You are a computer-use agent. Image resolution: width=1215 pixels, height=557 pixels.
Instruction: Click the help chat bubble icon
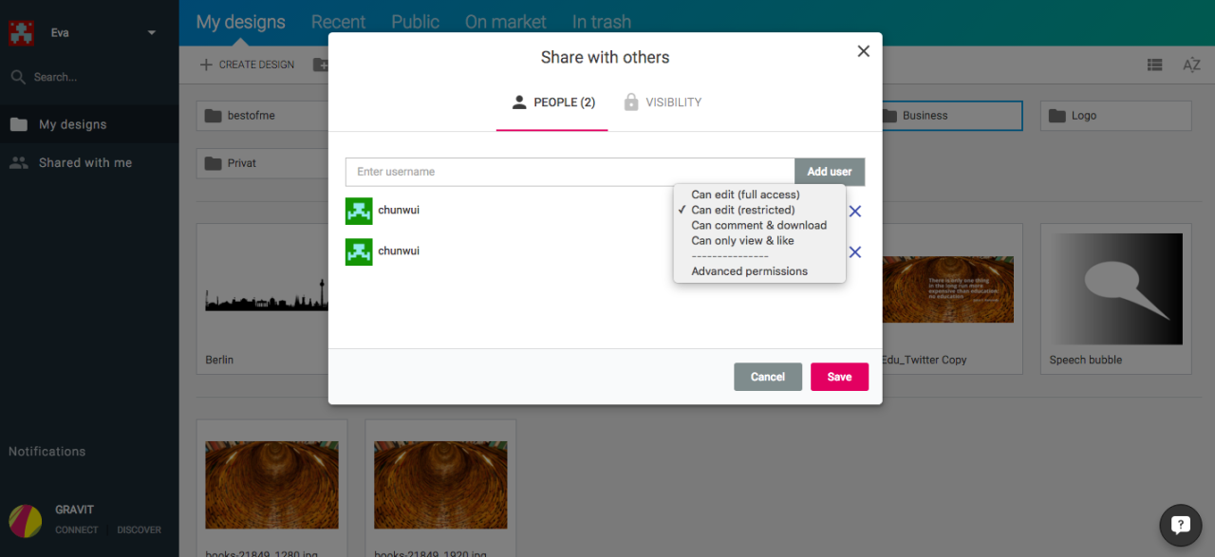(1180, 525)
